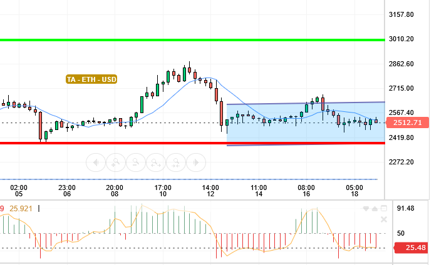Click the TA - ETH - USD label
Screen dimensions: 434x265
(x=91, y=79)
